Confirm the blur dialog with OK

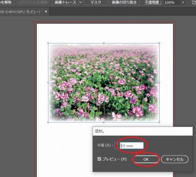pos(146,159)
